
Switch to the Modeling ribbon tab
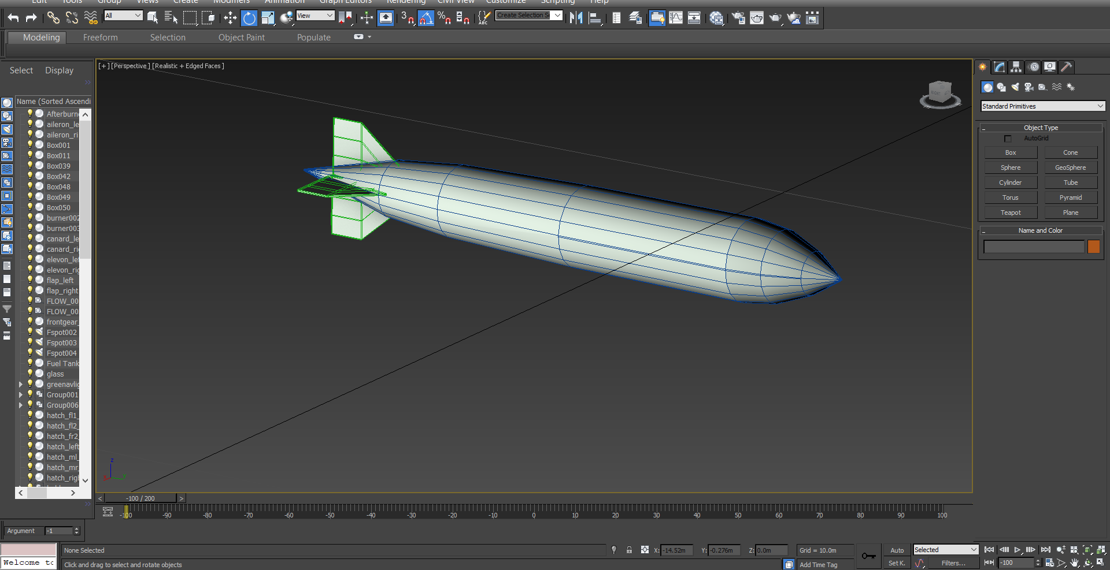(x=42, y=38)
